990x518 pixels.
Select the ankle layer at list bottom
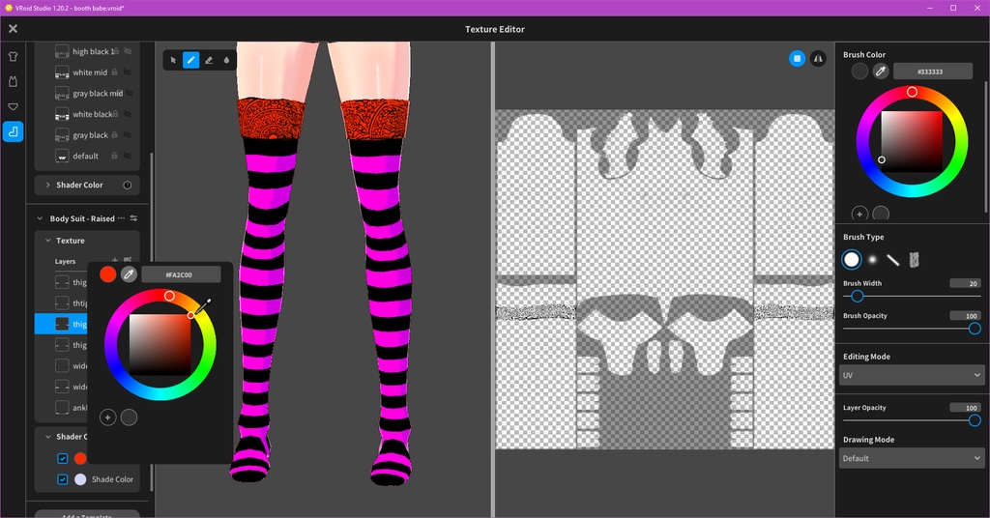point(62,408)
